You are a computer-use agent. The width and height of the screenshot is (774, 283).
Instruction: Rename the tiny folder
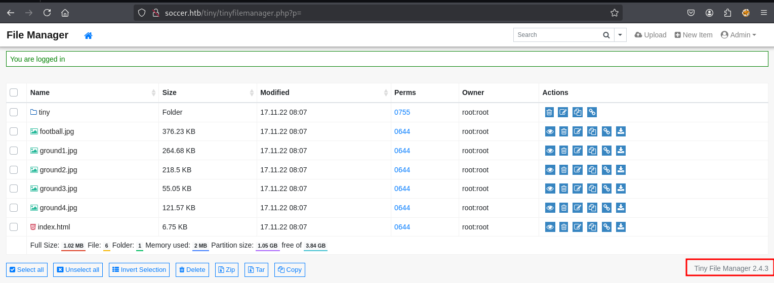(563, 112)
